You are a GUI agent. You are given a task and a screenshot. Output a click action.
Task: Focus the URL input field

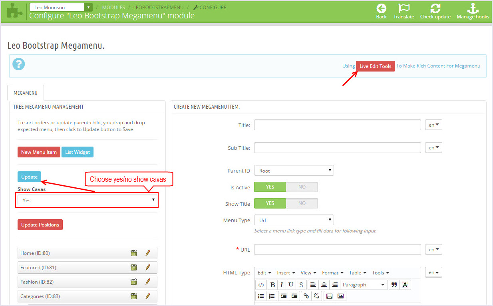tap(338, 250)
